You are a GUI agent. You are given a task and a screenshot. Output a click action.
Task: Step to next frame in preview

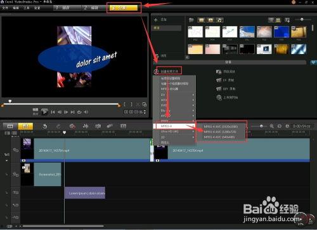click(x=66, y=112)
